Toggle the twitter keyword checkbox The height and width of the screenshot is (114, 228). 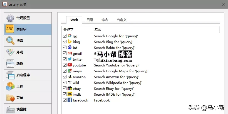65,59
